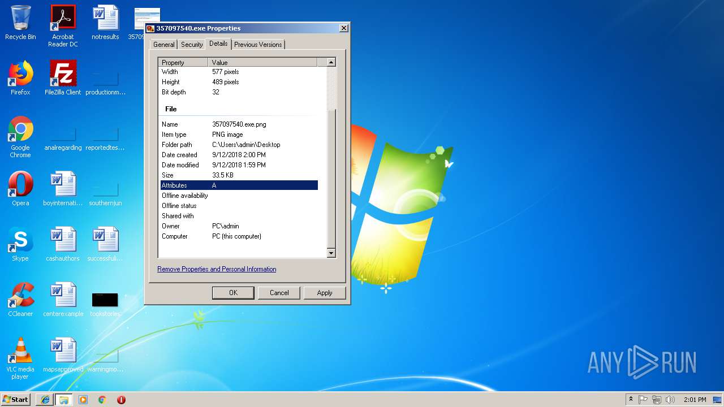Select the Size 33.5 KB row
This screenshot has height=407, width=724.
click(238, 175)
